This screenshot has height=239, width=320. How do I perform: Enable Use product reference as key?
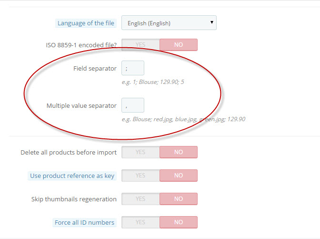[140, 176]
